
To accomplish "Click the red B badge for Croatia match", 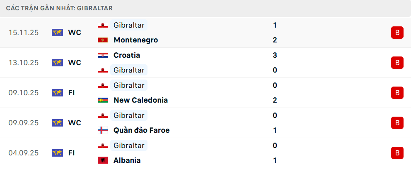I will pyautogui.click(x=397, y=63).
